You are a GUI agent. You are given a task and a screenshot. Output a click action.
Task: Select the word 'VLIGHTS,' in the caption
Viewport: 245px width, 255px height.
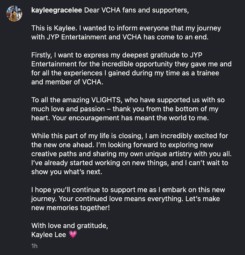point(107,100)
